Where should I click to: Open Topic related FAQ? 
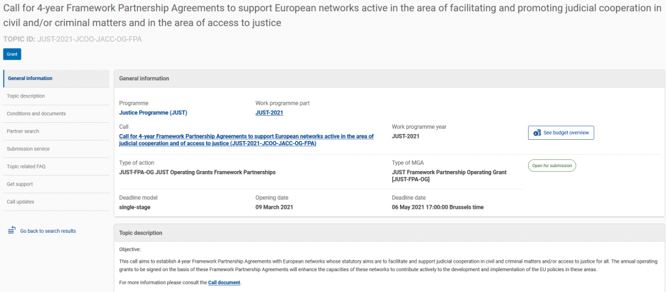coord(56,166)
